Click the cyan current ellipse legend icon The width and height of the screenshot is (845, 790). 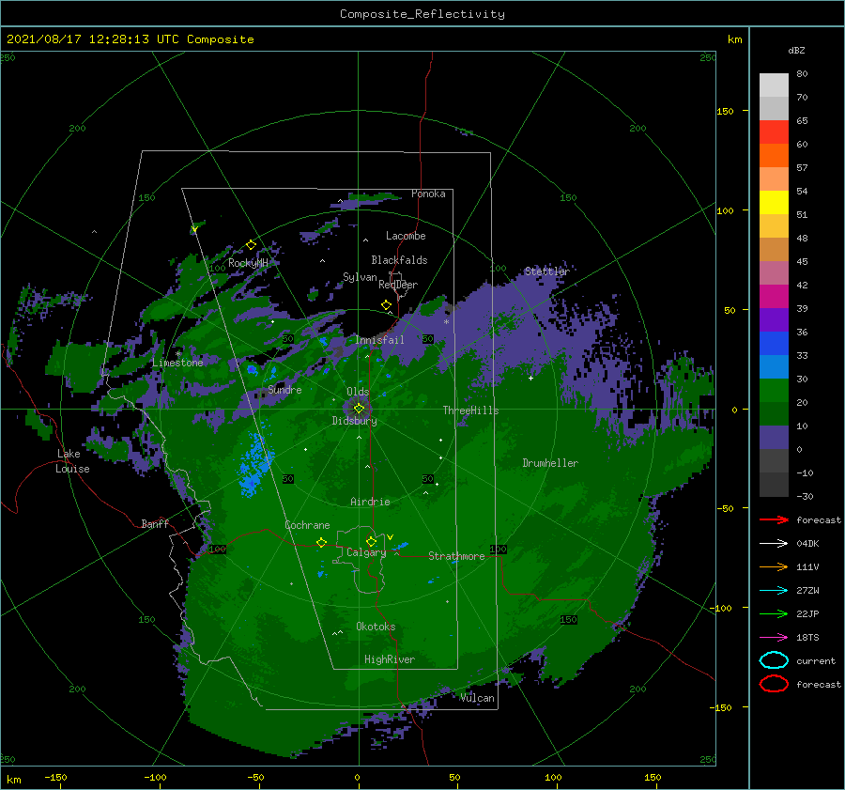(774, 660)
